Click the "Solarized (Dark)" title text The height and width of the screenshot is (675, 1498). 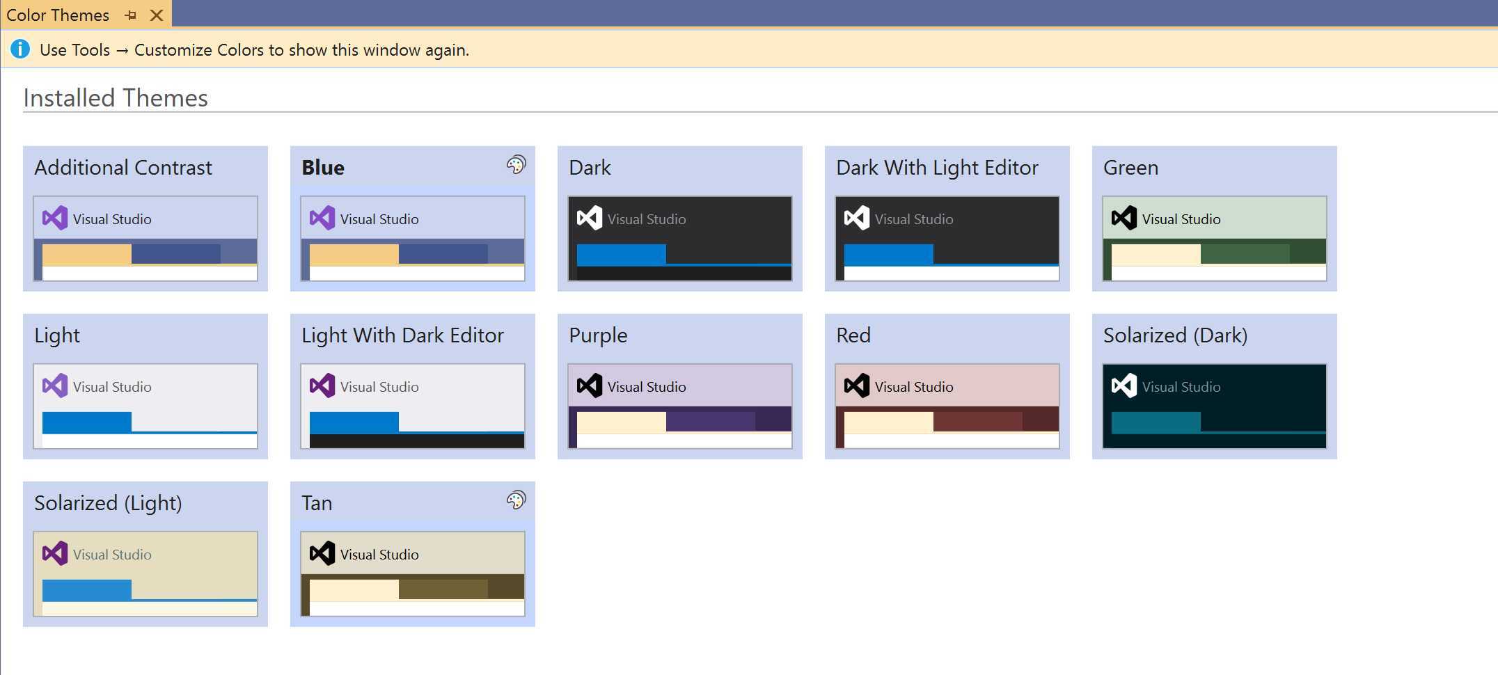pos(1175,335)
